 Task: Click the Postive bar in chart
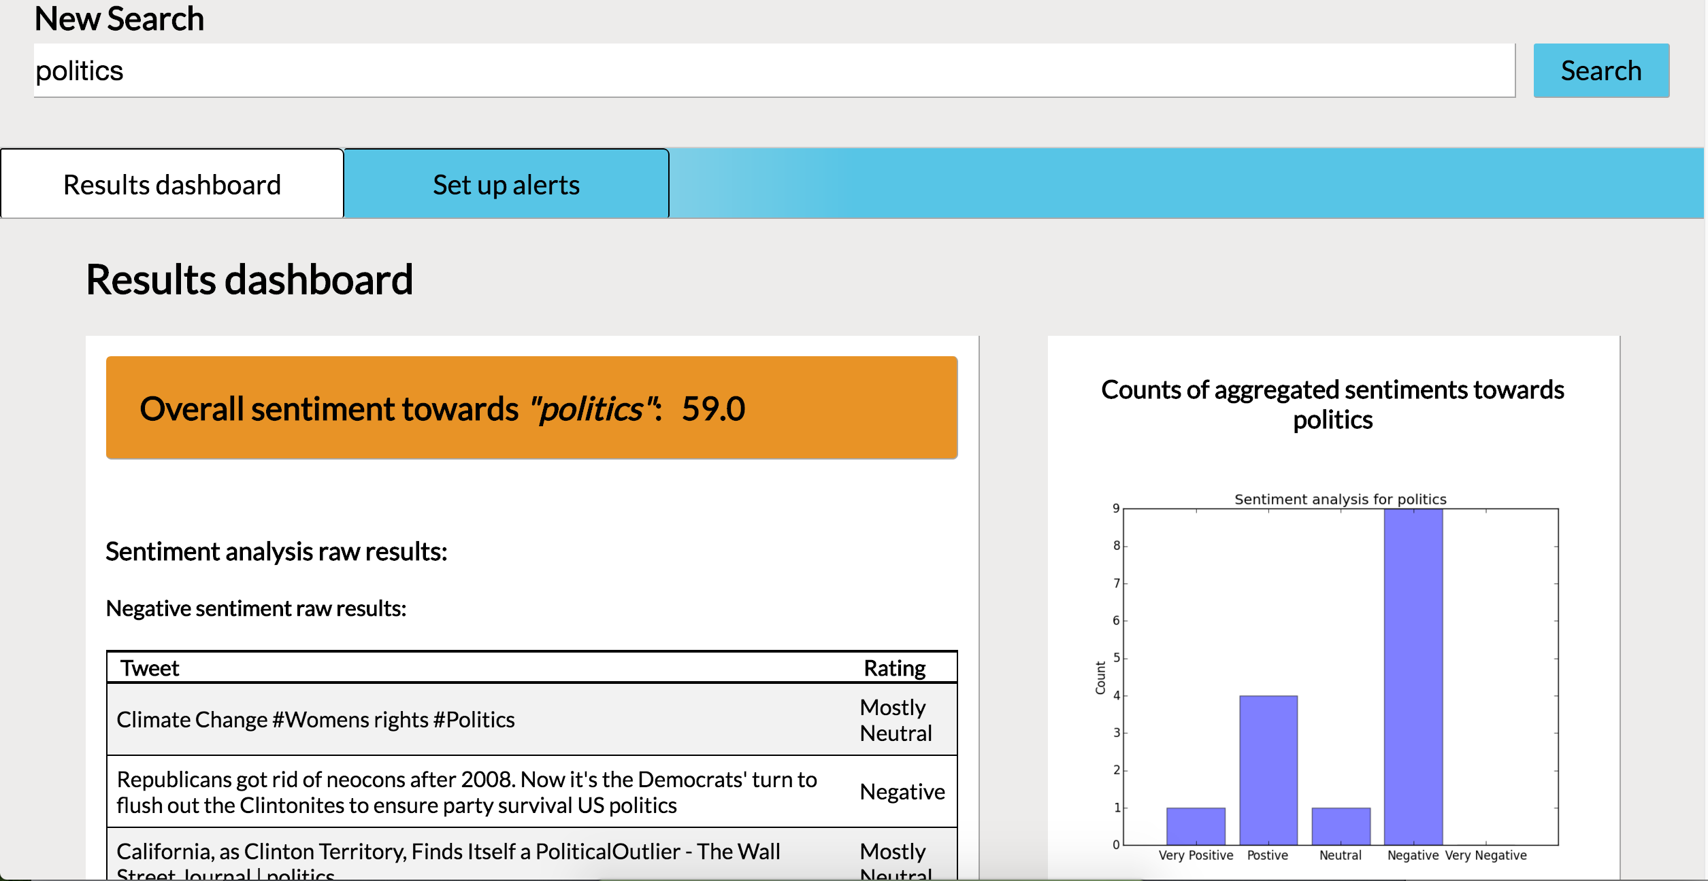[1268, 770]
